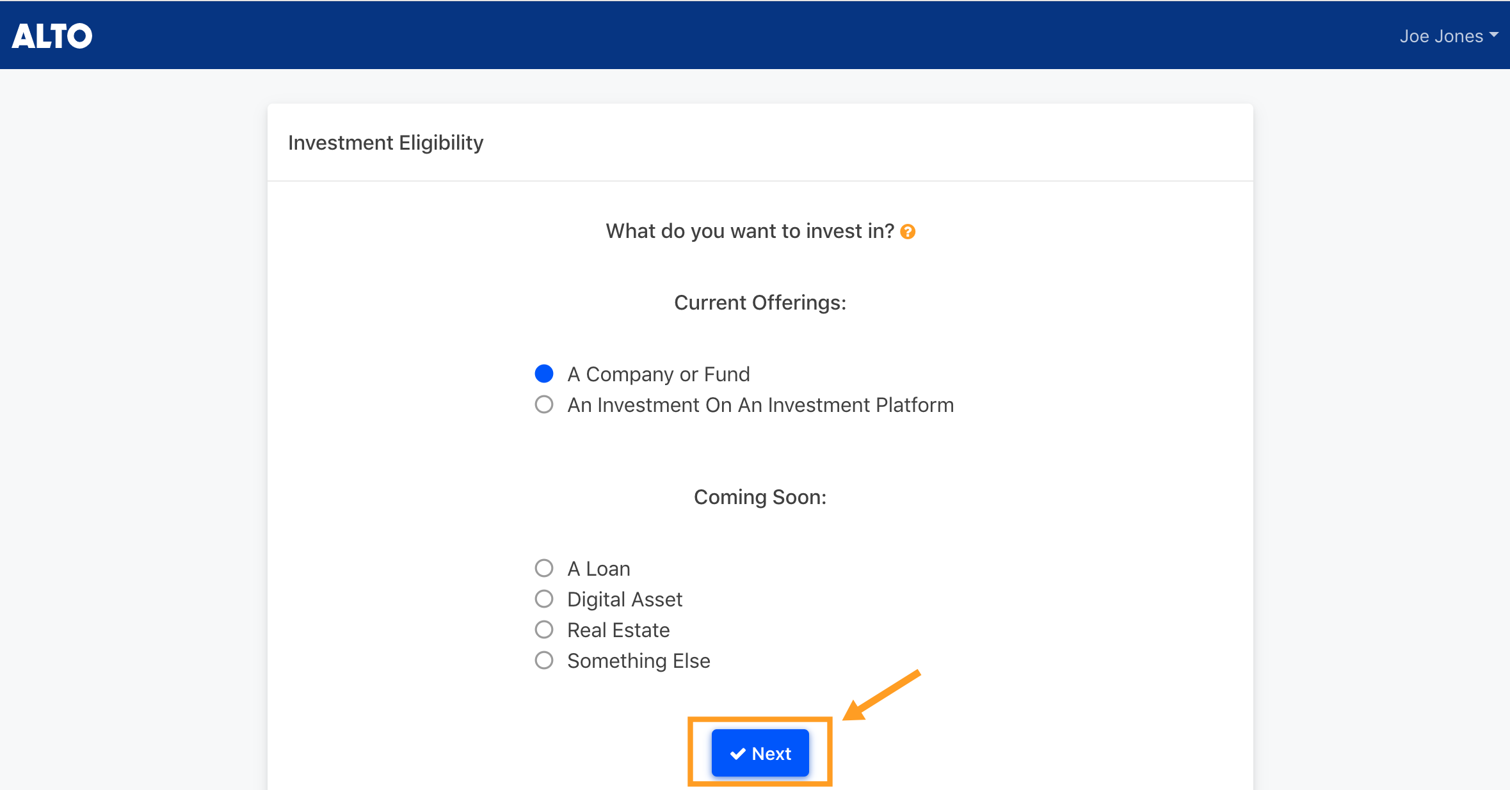Click the Joe Jones name text
Screen dimensions: 1510x790
[x=1442, y=36]
